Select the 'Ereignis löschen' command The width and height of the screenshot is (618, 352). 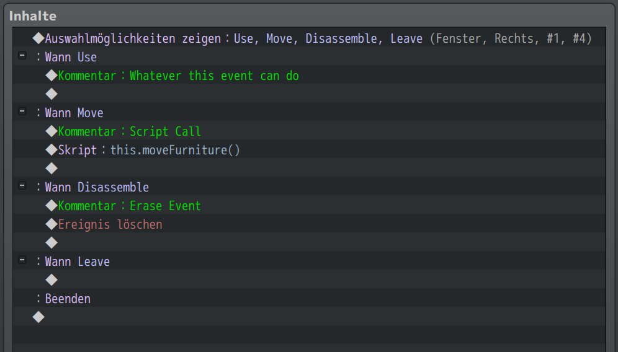tap(110, 224)
